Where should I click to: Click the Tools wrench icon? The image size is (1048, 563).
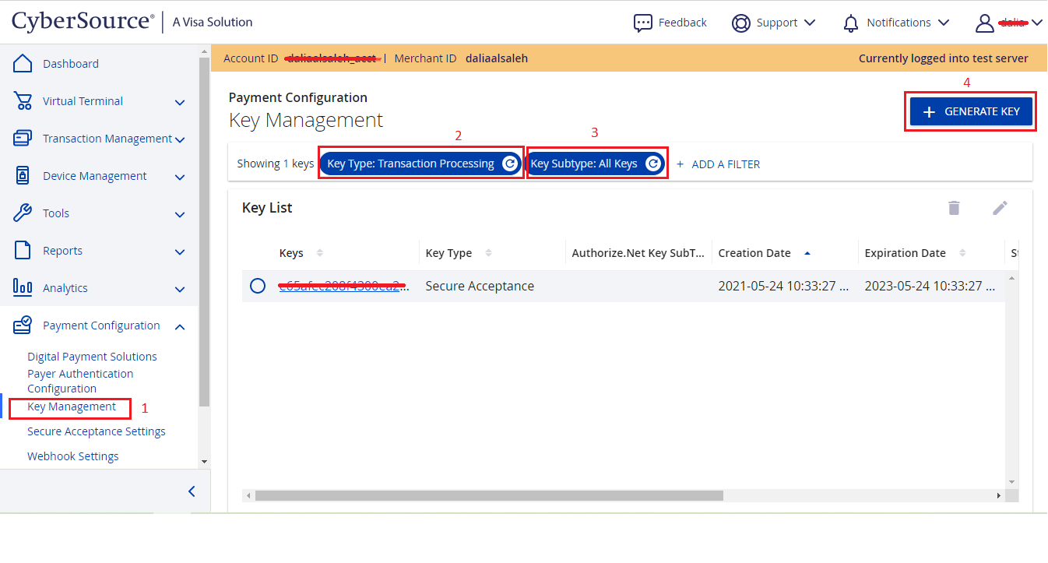(x=23, y=213)
